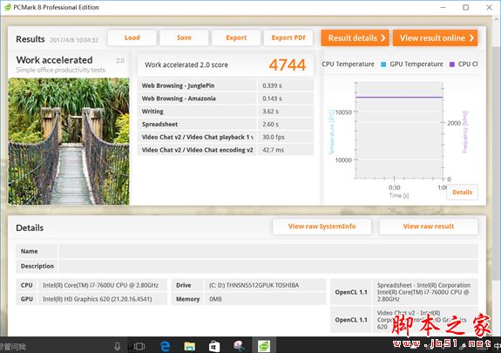Maximize the PCMark 8 window
The width and height of the screenshot is (501, 353).
tap(466, 7)
